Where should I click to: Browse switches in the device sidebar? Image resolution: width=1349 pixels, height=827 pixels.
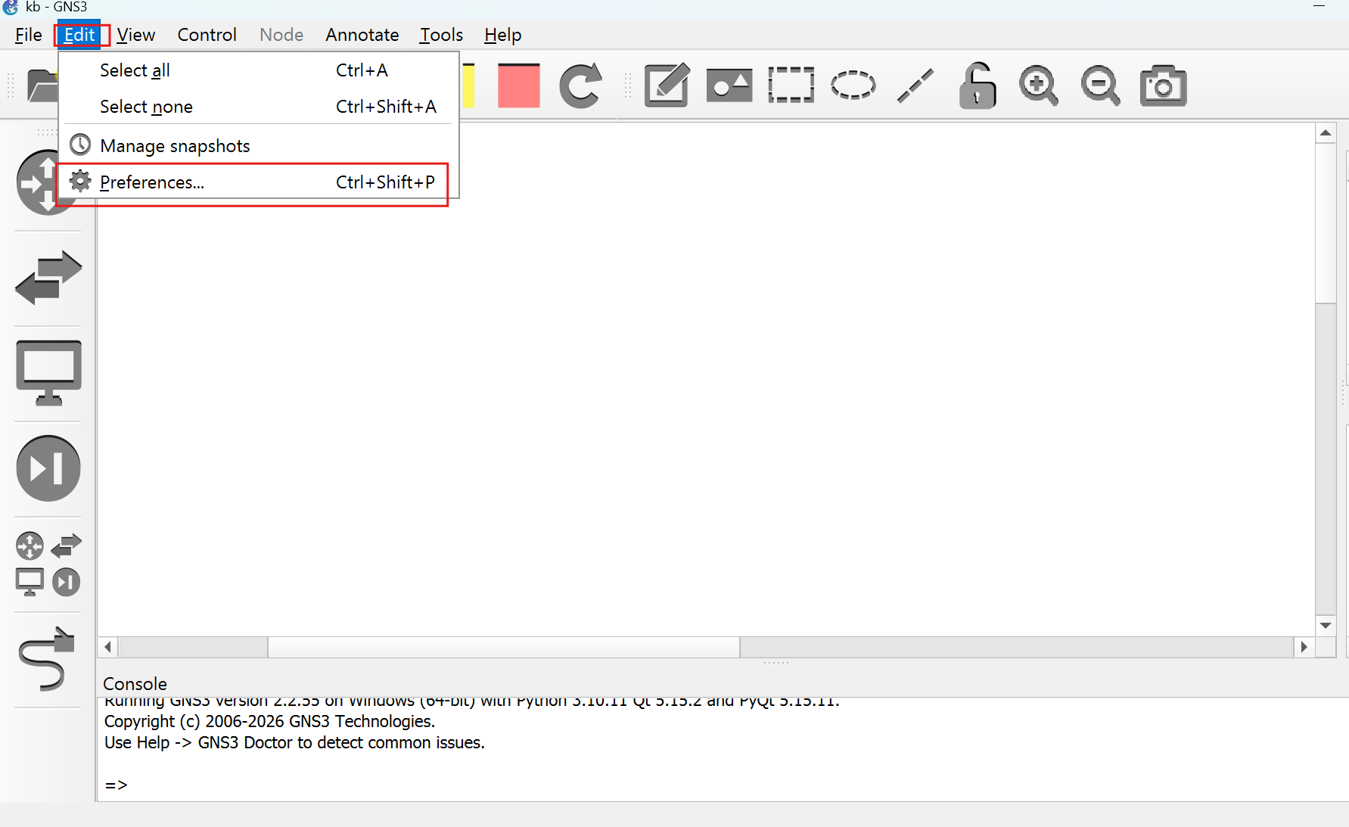tap(48, 278)
